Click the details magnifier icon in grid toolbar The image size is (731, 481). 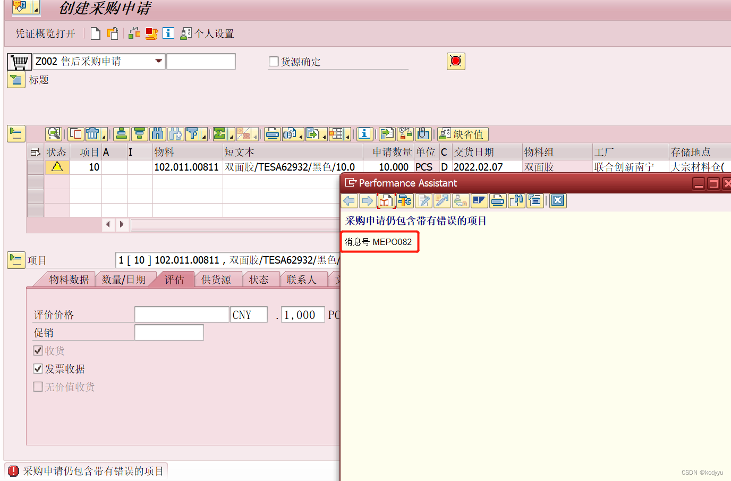point(54,134)
